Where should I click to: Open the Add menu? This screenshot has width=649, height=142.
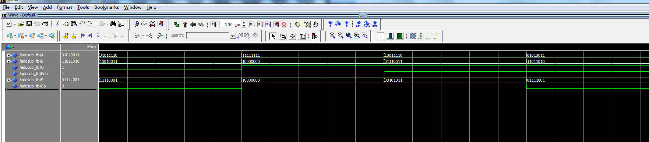[47, 7]
